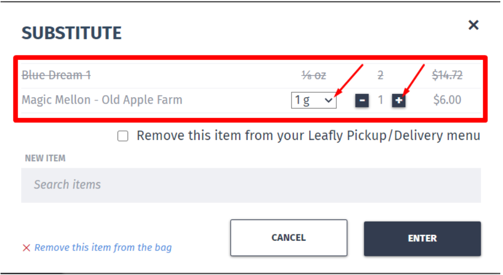
Task: Click the struck-through ⅛ oz weight
Action: pos(314,75)
